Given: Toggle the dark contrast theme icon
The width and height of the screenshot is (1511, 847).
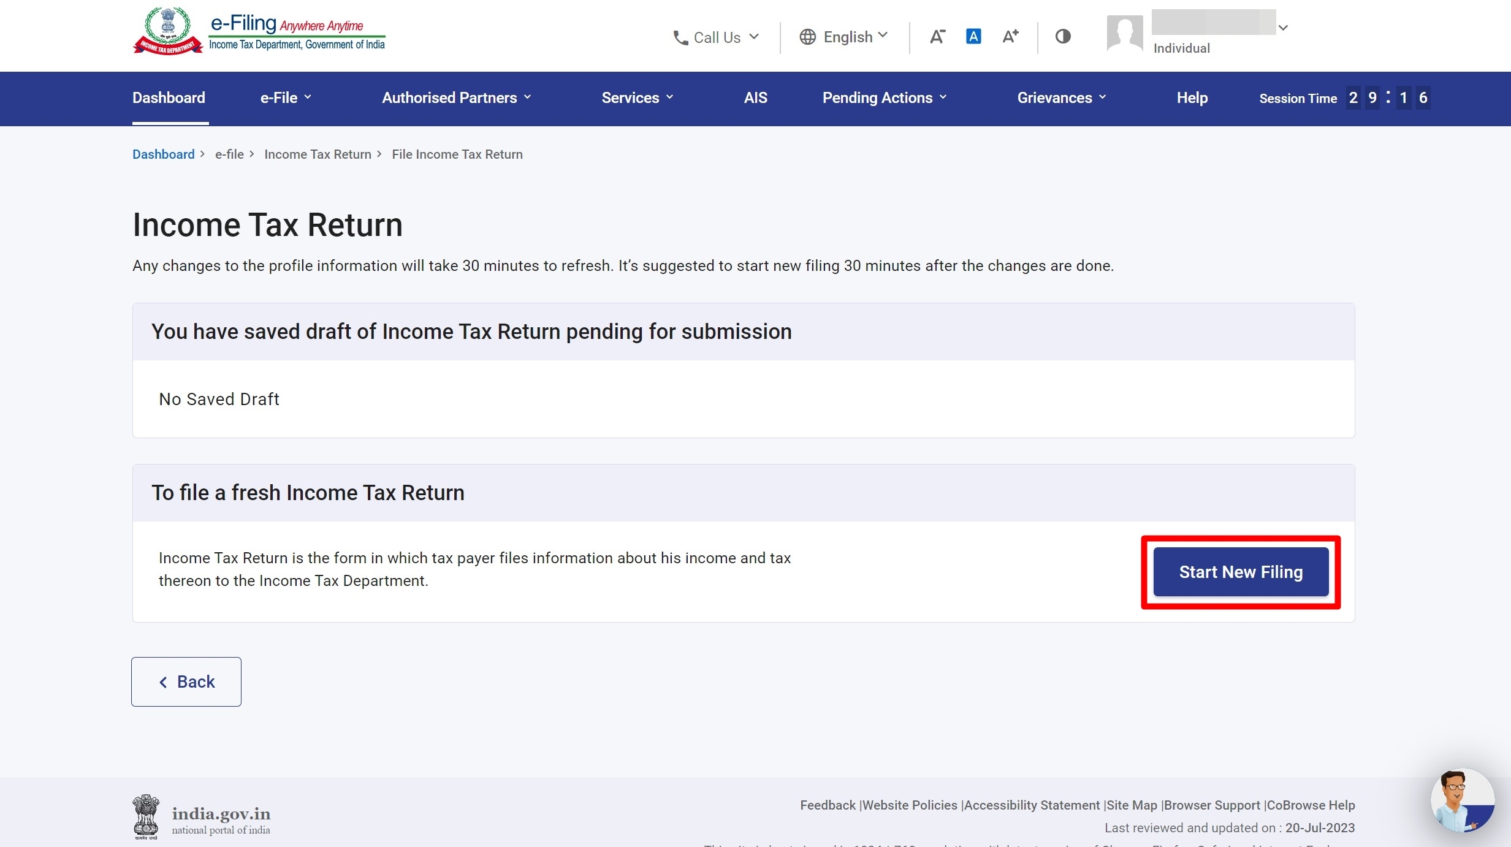Looking at the screenshot, I should [1062, 37].
